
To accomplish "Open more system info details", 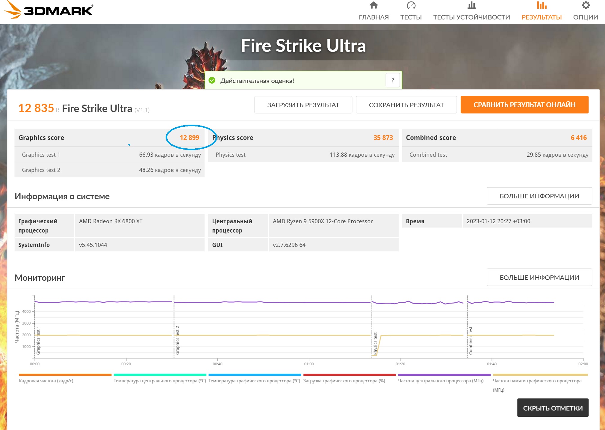I will tap(539, 196).
